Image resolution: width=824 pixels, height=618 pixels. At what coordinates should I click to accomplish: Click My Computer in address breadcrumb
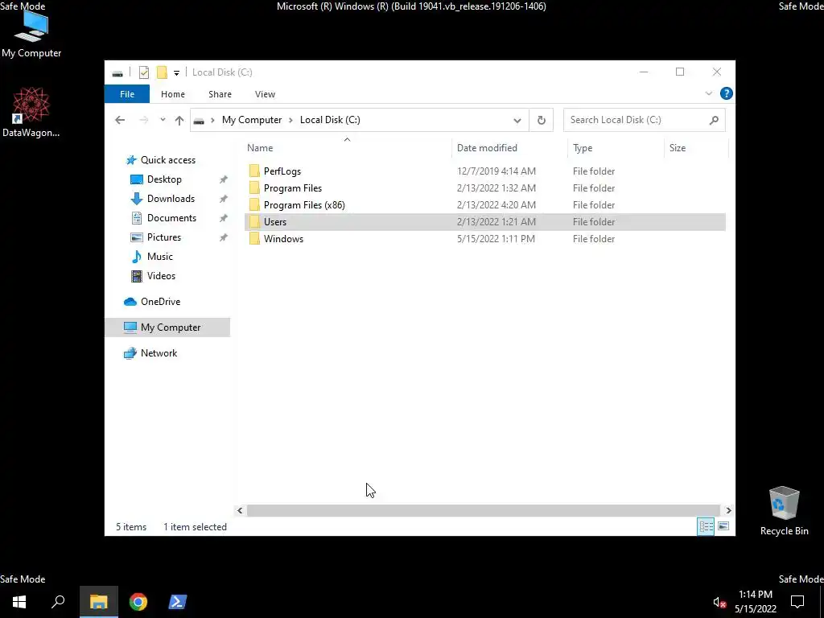tap(252, 120)
